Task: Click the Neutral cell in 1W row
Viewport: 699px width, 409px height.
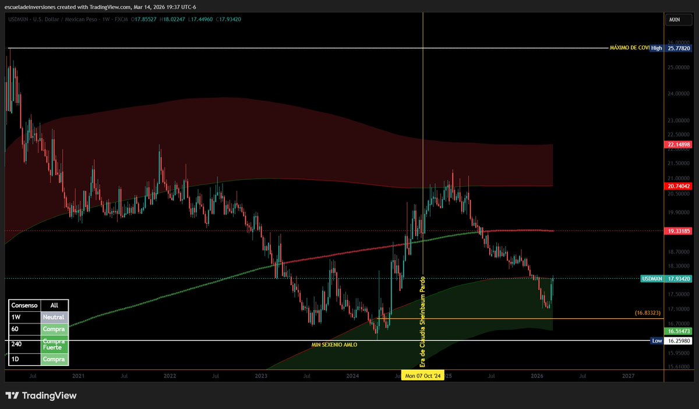Action: coord(55,317)
